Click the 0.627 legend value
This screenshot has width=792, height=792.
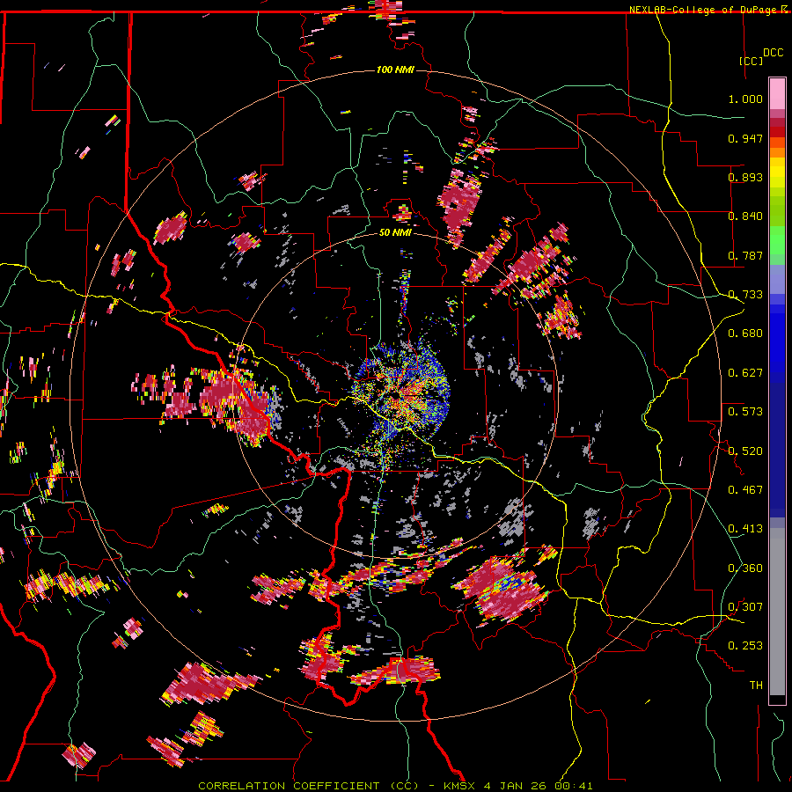[x=745, y=373]
